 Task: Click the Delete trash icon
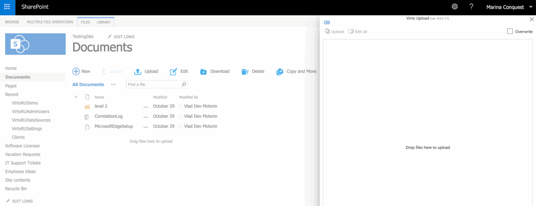(x=244, y=72)
